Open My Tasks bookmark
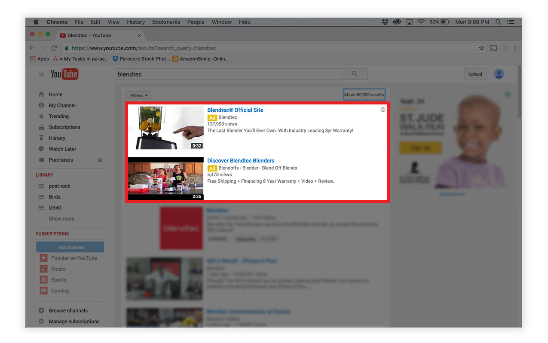The width and height of the screenshot is (548, 343). point(81,59)
